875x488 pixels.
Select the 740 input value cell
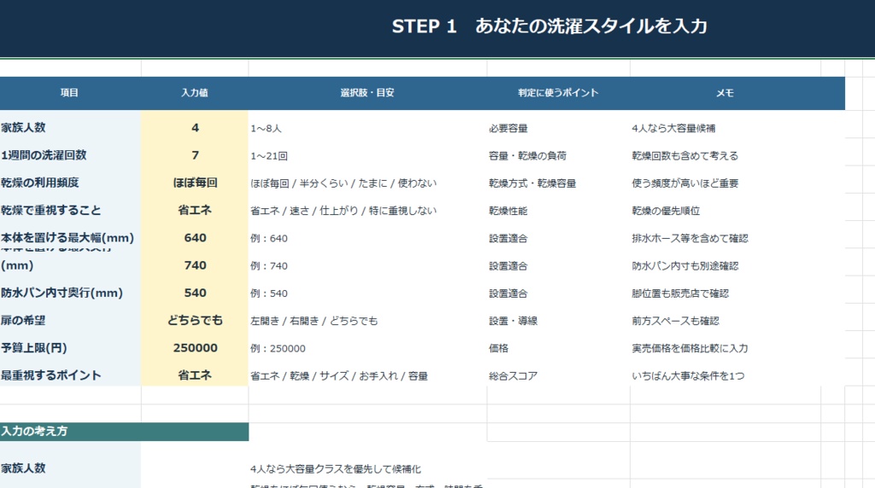[x=195, y=265]
